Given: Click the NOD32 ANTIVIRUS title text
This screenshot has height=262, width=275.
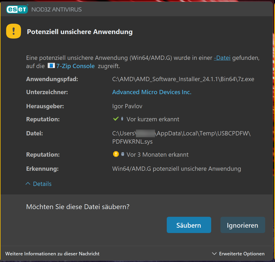Looking at the screenshot, I should (56, 10).
